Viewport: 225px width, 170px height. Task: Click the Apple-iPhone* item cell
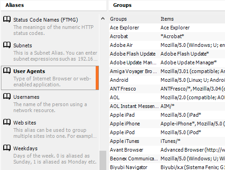(x=193, y=124)
